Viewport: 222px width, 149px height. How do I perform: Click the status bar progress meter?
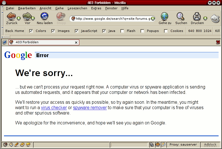129,145
